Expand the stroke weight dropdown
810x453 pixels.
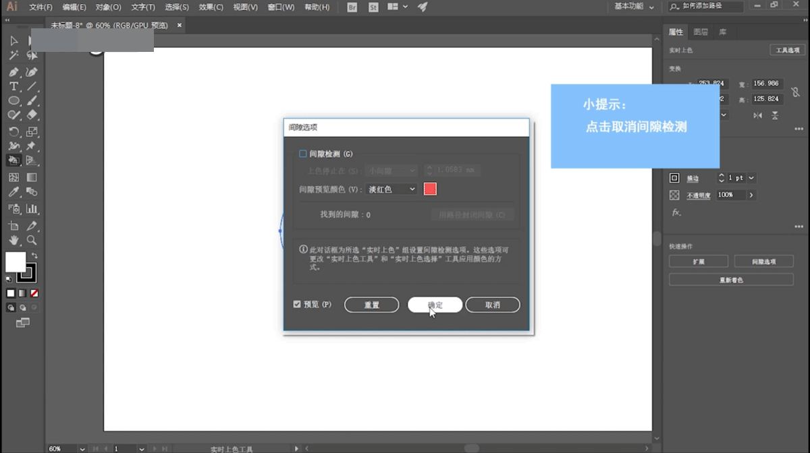click(751, 177)
